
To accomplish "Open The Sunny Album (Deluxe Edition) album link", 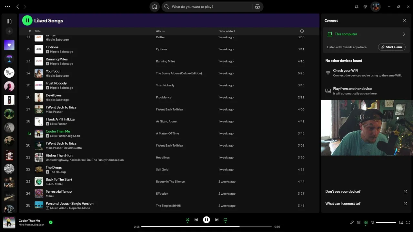I will coord(179,73).
